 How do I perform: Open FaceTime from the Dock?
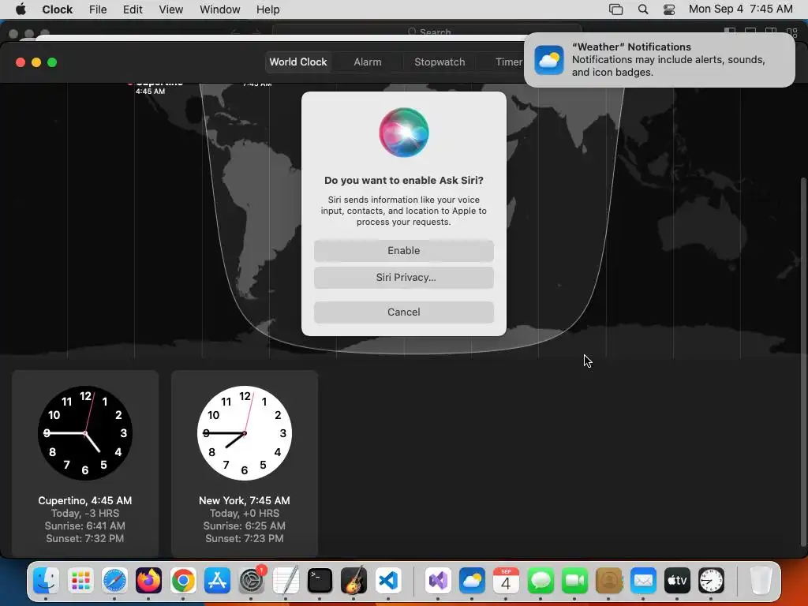(574, 581)
